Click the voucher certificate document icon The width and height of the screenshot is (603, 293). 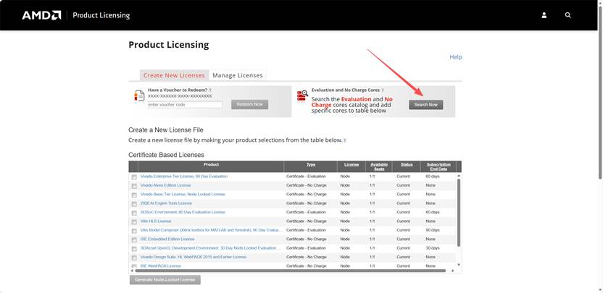coord(139,95)
